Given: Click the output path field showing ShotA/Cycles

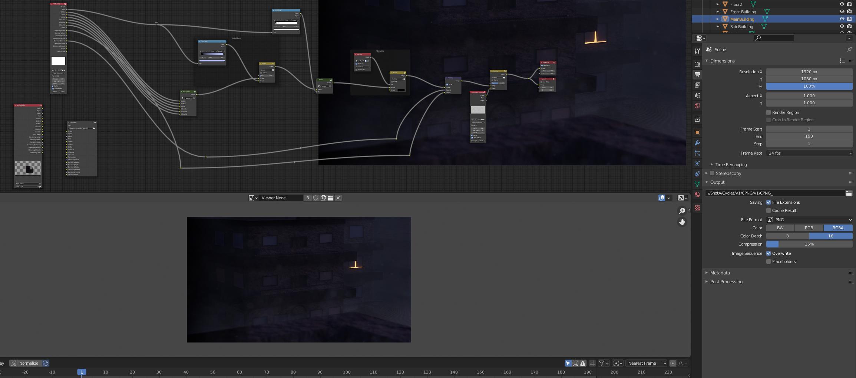Looking at the screenshot, I should 775,193.
